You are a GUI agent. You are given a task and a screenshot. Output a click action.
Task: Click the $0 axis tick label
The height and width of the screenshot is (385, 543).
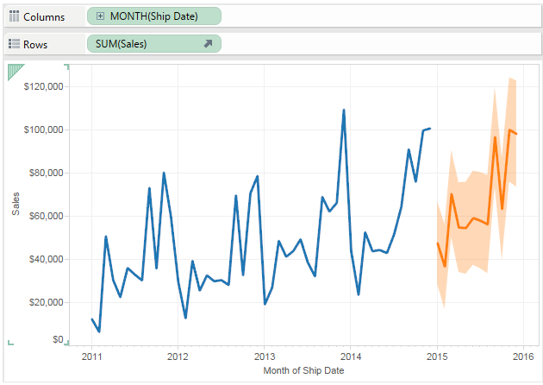pos(55,340)
